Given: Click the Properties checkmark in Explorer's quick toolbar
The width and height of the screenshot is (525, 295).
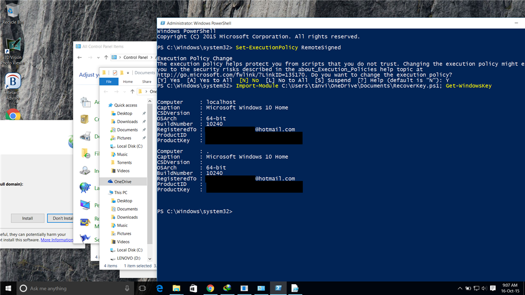Looking at the screenshot, I should coord(115,73).
